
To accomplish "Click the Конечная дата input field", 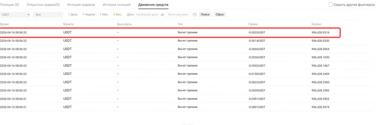I will tap(178, 14).
